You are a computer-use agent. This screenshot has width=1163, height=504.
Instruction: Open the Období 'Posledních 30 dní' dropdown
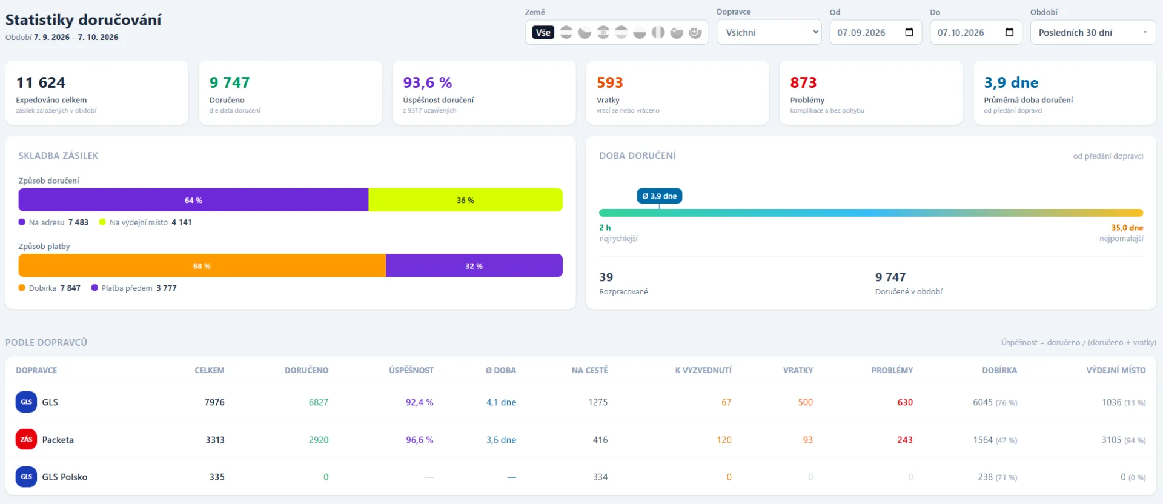[1093, 32]
